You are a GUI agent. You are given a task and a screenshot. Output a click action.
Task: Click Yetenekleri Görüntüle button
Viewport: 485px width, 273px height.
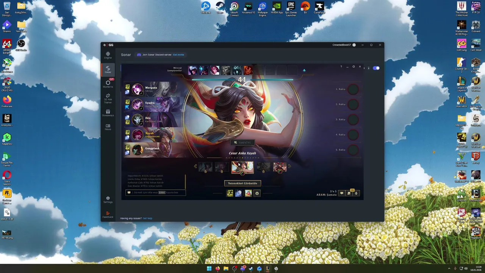tap(242, 183)
